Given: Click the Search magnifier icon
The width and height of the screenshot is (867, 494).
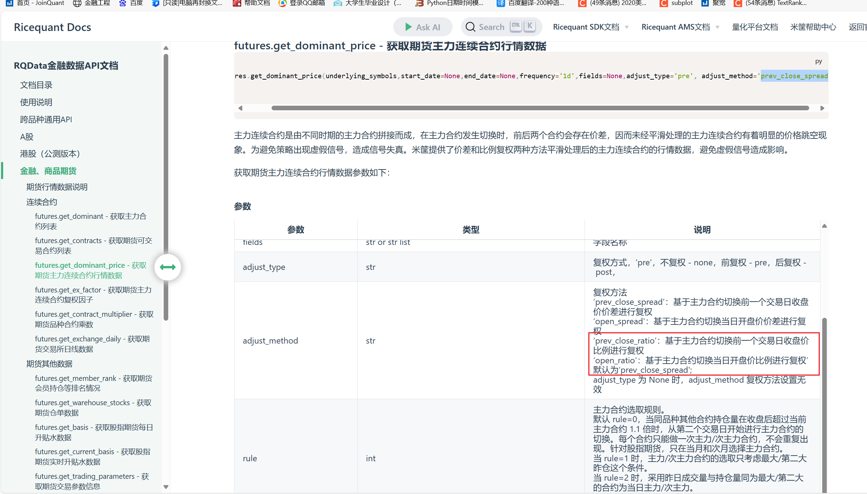Looking at the screenshot, I should 471,27.
